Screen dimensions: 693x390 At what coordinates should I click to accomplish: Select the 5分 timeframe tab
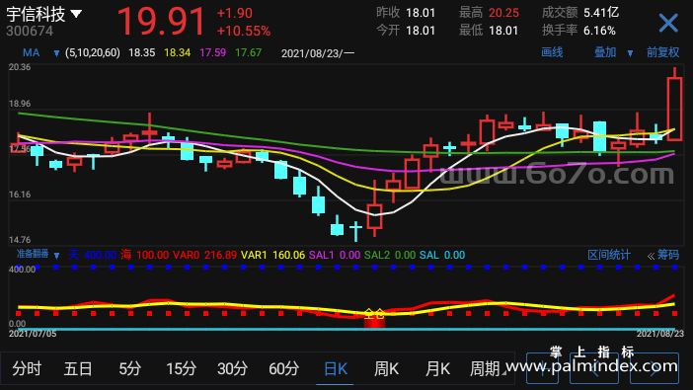point(130,368)
